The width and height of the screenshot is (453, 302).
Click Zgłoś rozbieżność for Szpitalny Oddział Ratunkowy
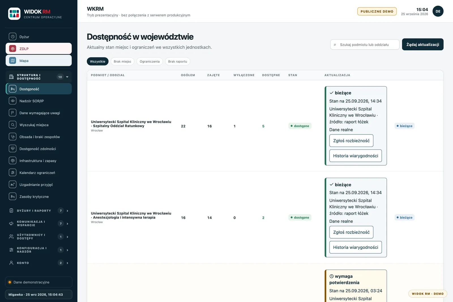coord(351,141)
